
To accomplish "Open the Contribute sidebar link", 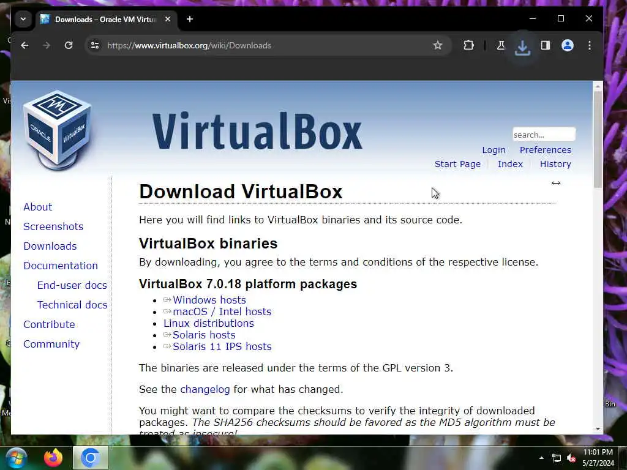I will tap(49, 324).
